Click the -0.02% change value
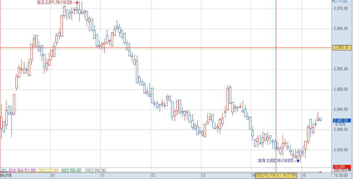This screenshot has height=179, width=353. [x=340, y=124]
